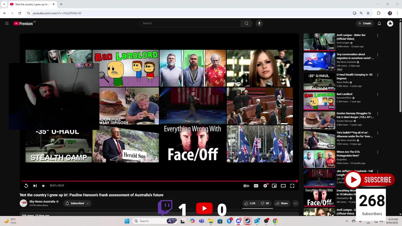The width and height of the screenshot is (402, 226).
Task: Open options for Bad Landlord video
Action: click(x=378, y=94)
